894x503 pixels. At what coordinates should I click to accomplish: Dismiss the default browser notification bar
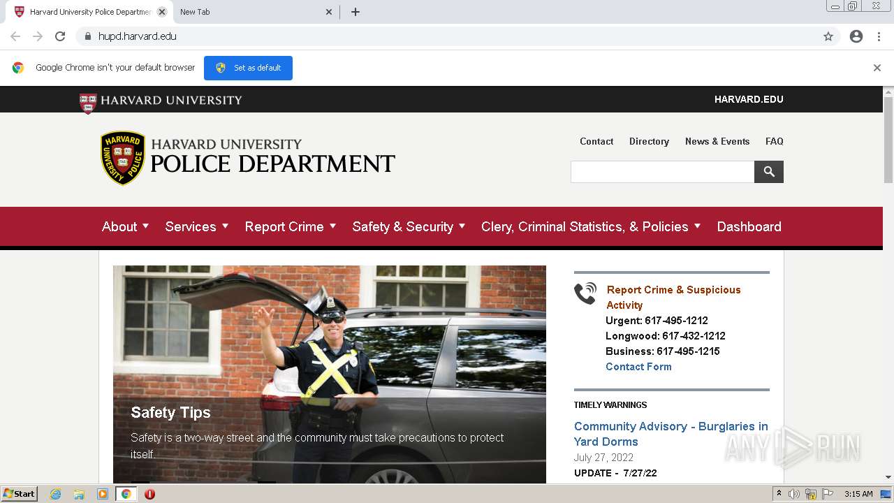point(877,68)
